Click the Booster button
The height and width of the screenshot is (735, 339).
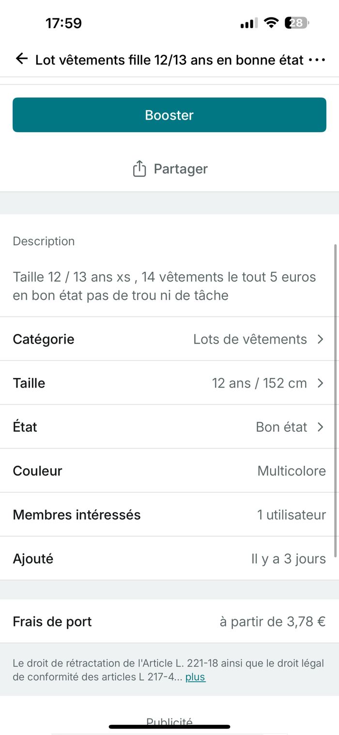[x=169, y=115]
